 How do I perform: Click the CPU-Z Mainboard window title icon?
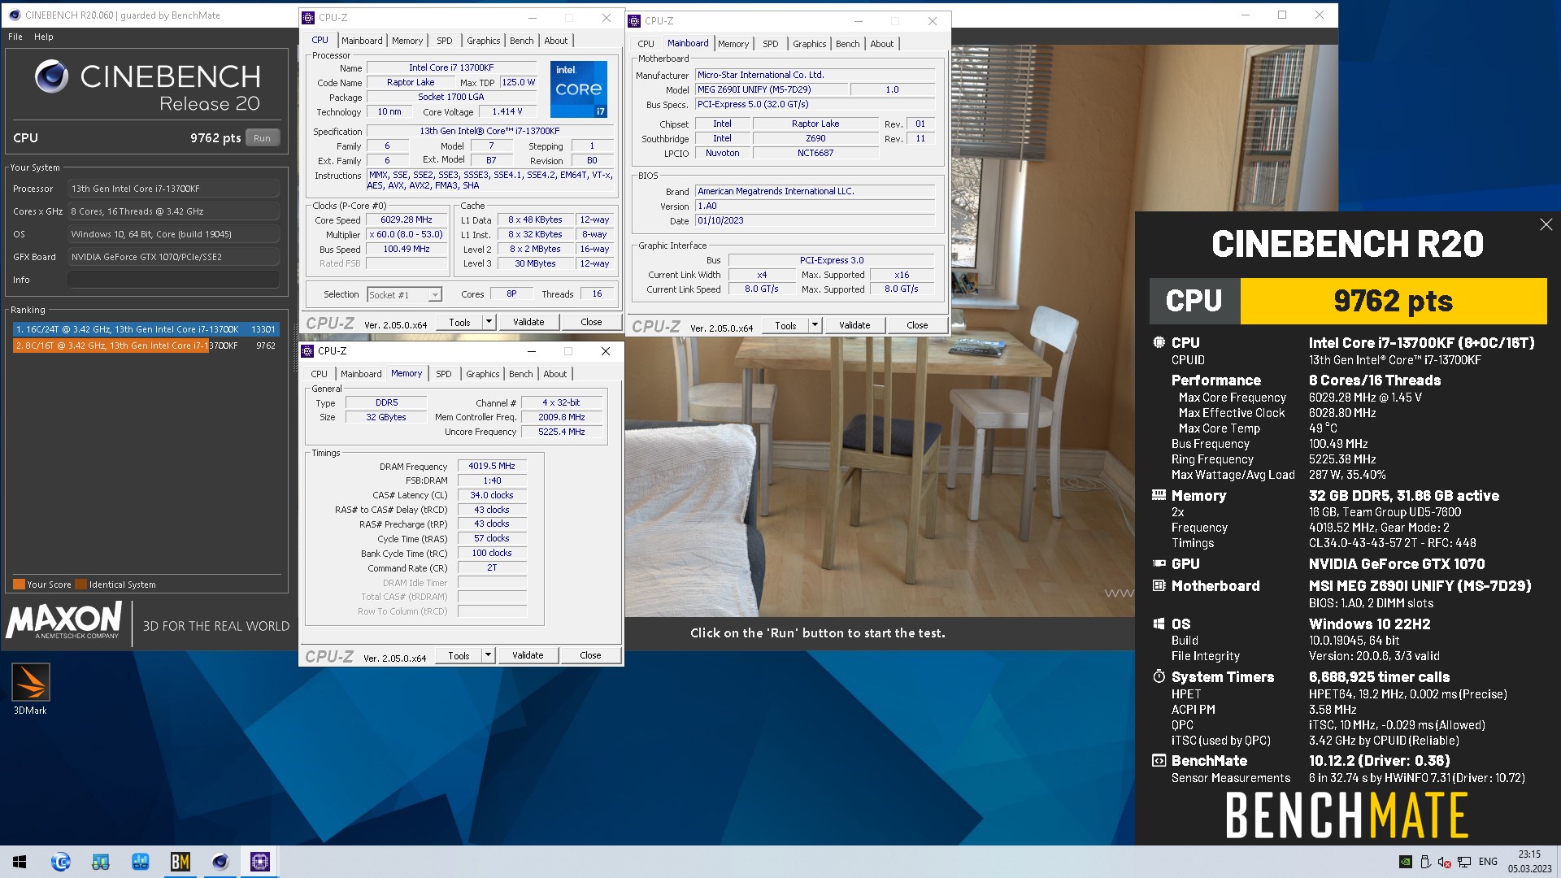pos(635,21)
